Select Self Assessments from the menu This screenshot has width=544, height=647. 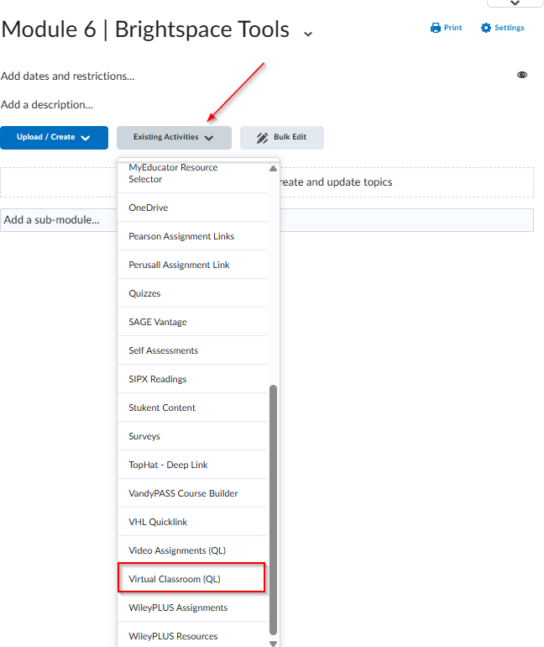coord(164,350)
